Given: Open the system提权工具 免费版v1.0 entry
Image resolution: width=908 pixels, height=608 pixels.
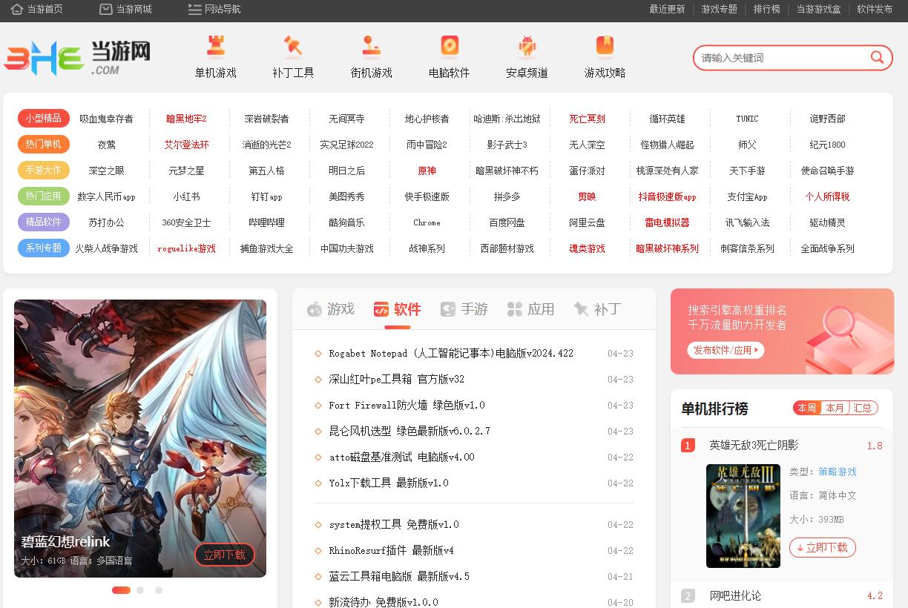Looking at the screenshot, I should (x=394, y=525).
